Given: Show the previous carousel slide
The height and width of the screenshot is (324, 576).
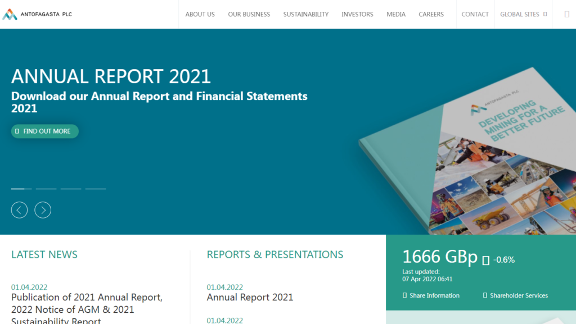Looking at the screenshot, I should 20,210.
